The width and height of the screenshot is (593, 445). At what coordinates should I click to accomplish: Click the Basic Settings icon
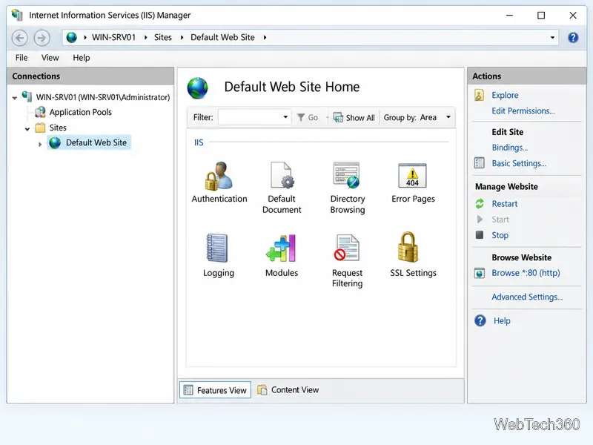click(x=479, y=163)
